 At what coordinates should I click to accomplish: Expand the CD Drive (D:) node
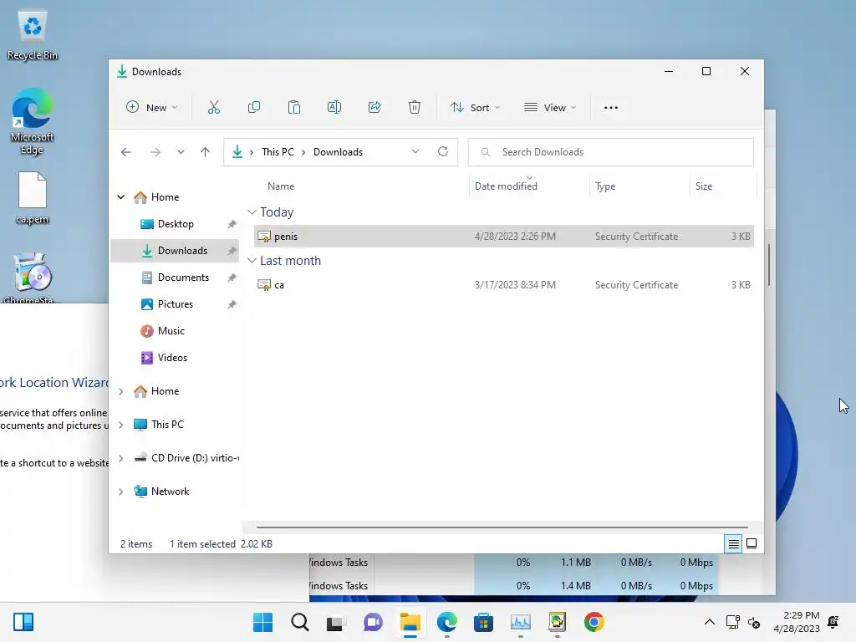coord(121,458)
